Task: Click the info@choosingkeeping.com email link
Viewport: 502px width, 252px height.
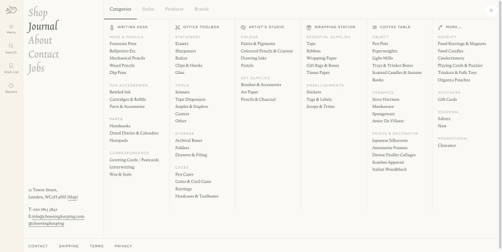Action: 58,216
